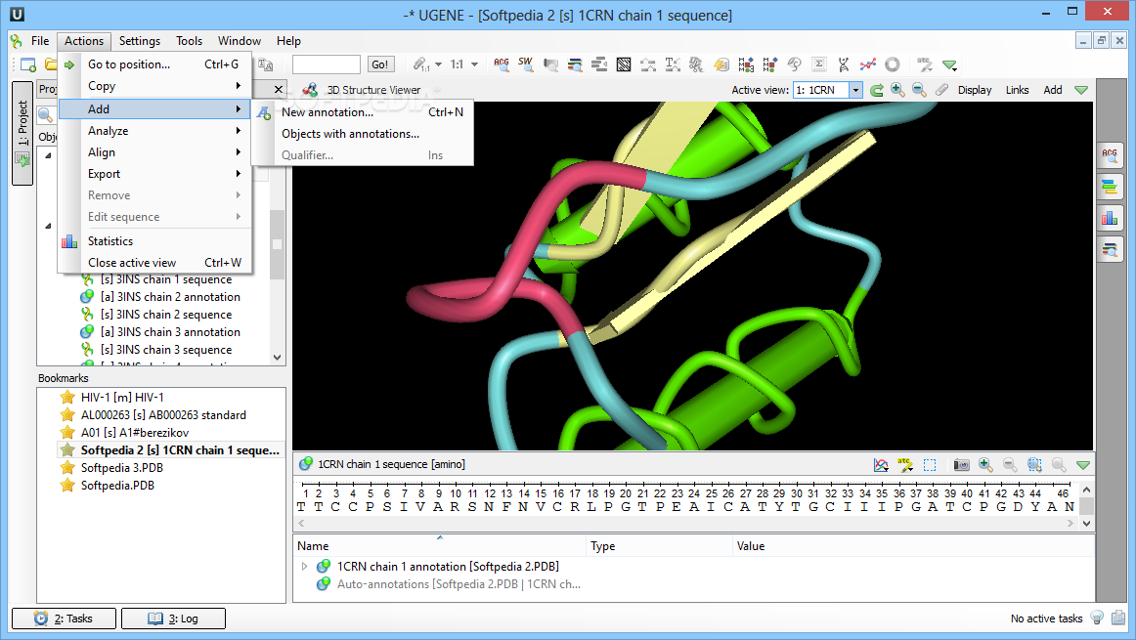The image size is (1136, 640).
Task: Zoom in sequence view with plus magnifier
Action: click(985, 465)
